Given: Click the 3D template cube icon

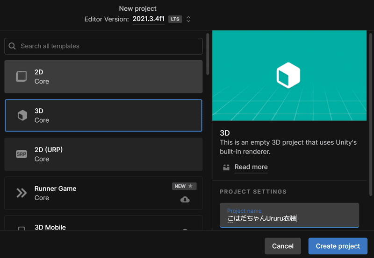Looking at the screenshot, I should pyautogui.click(x=22, y=116).
